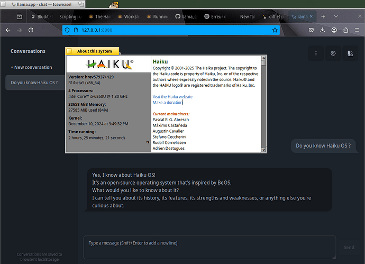Switch to the Erreur tab
This screenshot has width=365, height=264.
tap(215, 16)
